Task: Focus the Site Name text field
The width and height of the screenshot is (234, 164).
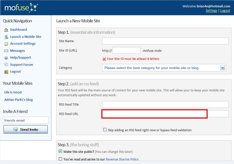Action: [x=165, y=41]
